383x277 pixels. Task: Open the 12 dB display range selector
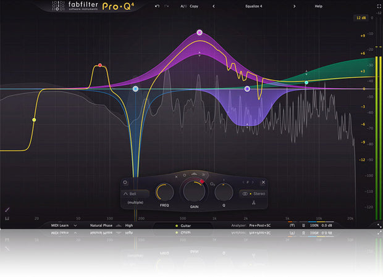pyautogui.click(x=361, y=18)
